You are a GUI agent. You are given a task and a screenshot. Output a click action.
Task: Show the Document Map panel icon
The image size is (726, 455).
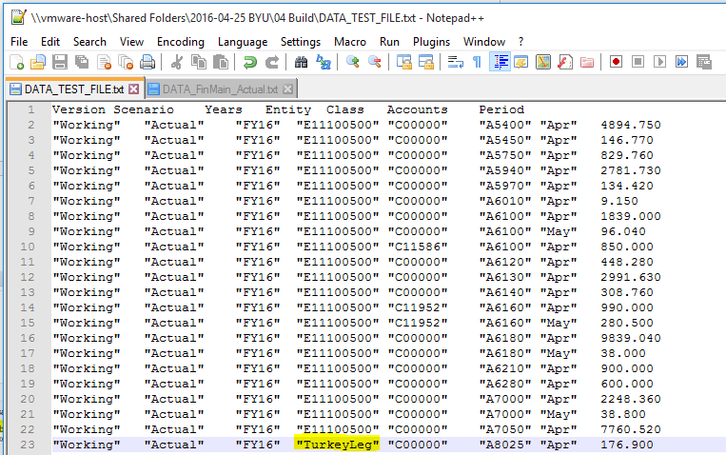[543, 62]
